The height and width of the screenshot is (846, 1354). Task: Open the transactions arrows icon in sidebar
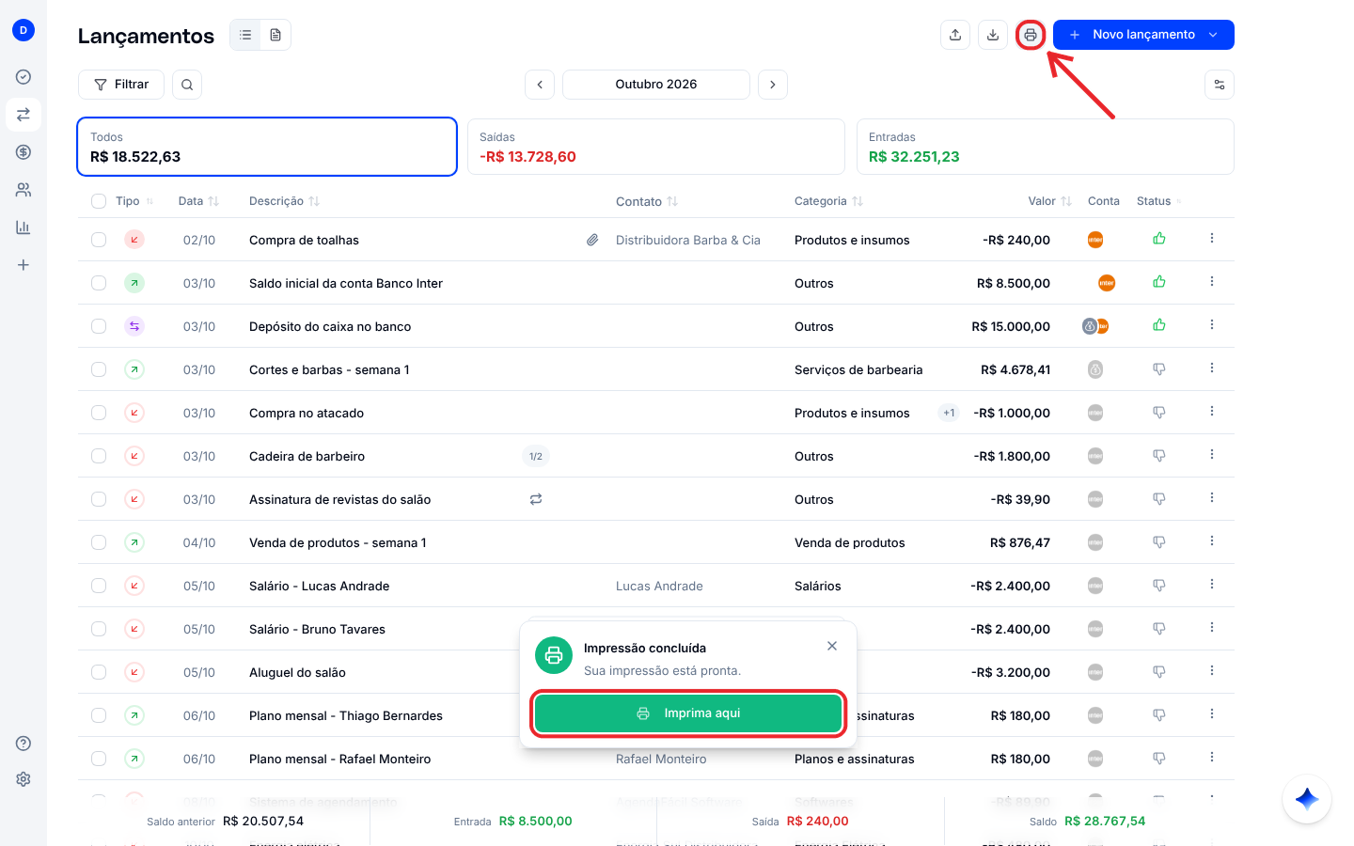click(x=24, y=115)
